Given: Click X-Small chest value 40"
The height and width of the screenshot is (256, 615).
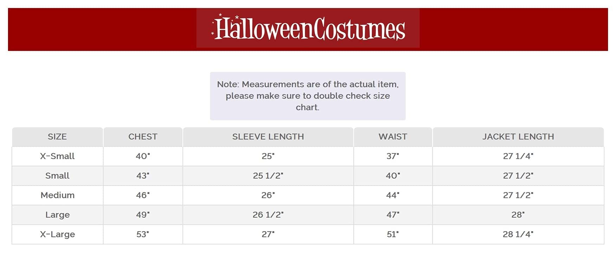Looking at the screenshot, I should [x=143, y=156].
